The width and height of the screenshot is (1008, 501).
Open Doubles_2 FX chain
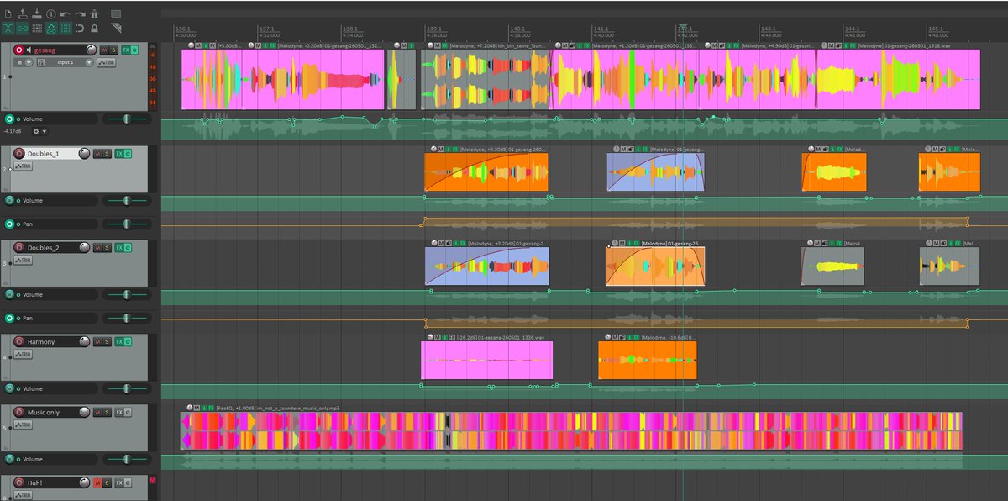[x=119, y=248]
